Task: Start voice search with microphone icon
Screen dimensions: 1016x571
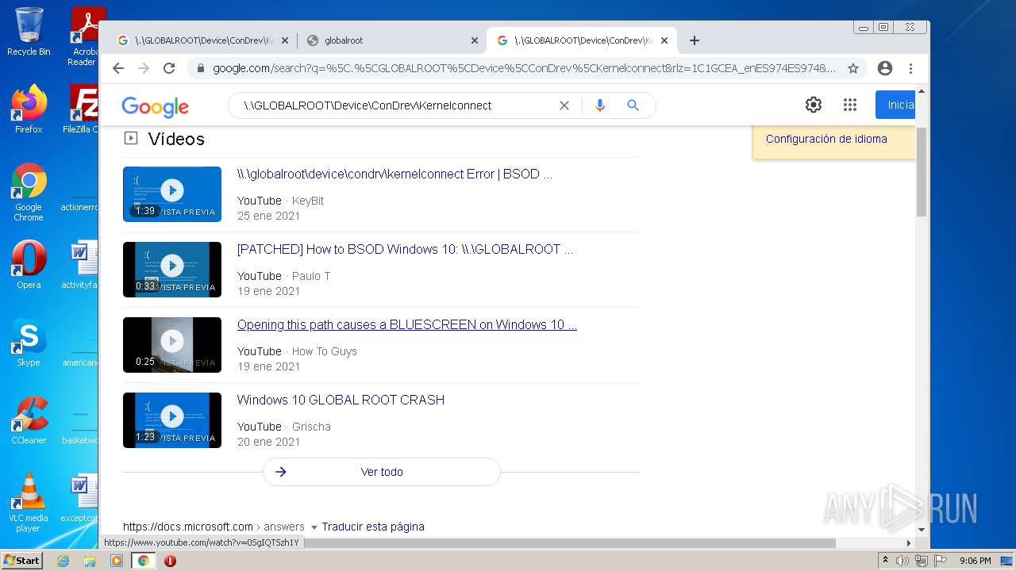Action: (600, 105)
